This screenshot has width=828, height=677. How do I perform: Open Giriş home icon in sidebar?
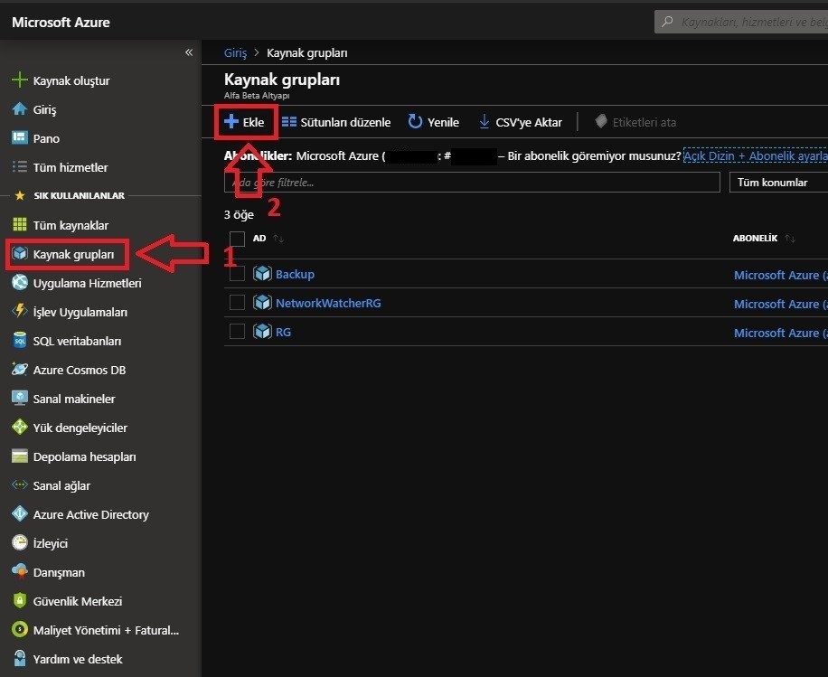coord(20,109)
